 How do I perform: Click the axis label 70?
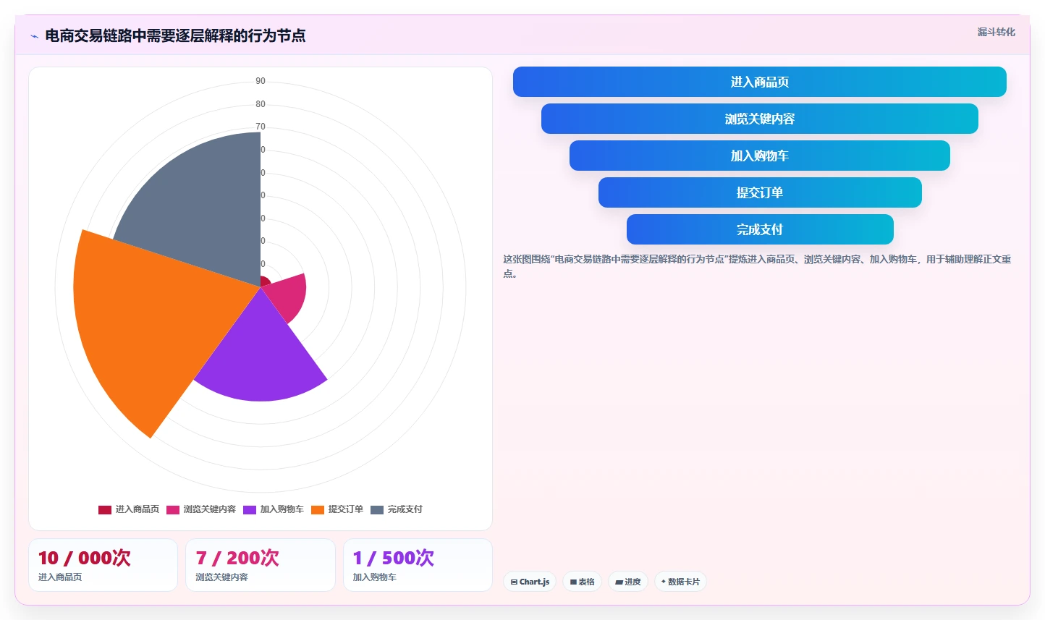coord(261,127)
